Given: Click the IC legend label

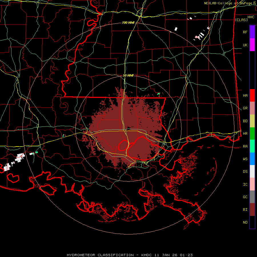Looking at the screenshot, I should point(245,184).
